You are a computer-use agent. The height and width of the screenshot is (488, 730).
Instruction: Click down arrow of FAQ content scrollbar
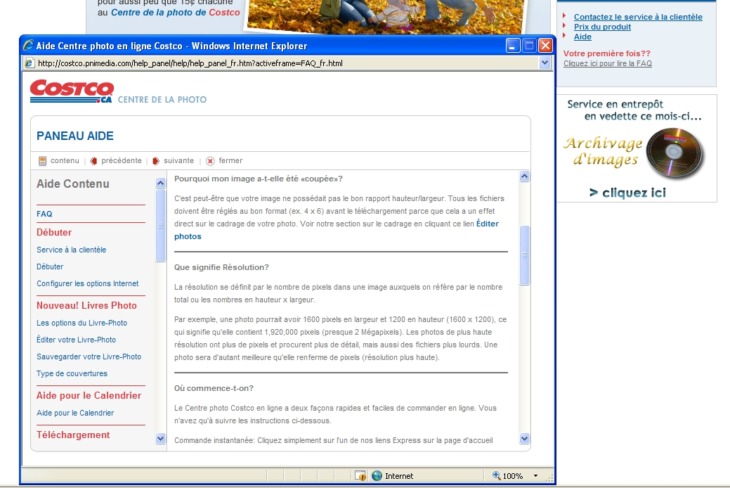point(524,438)
